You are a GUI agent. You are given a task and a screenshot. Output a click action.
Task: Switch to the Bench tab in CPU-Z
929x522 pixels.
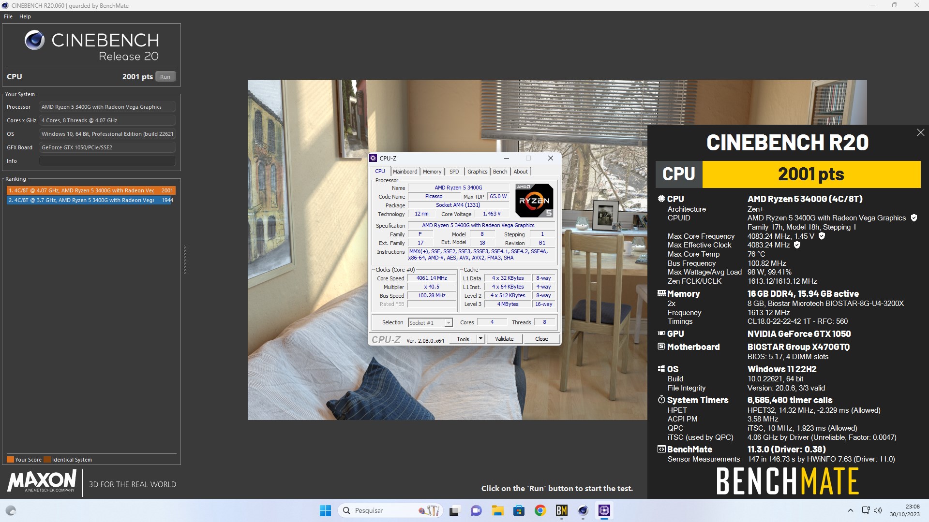[500, 172]
